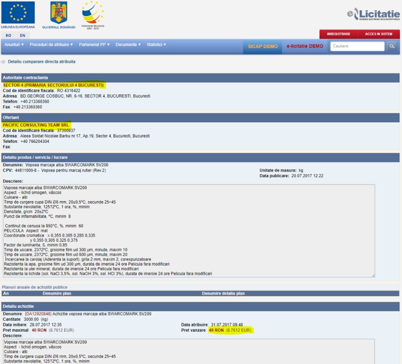Image resolution: width=402 pixels, height=364 pixels.
Task: Click the Detaliu produs / serviciu / lucrare header
Action: click(x=200, y=158)
